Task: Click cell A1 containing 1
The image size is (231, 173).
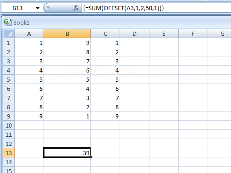Action: (29, 43)
